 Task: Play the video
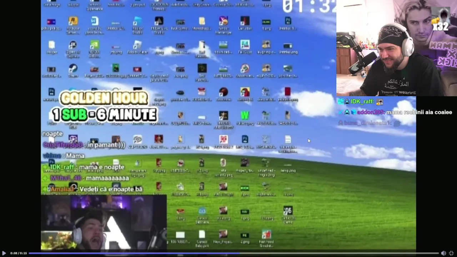click(4, 253)
